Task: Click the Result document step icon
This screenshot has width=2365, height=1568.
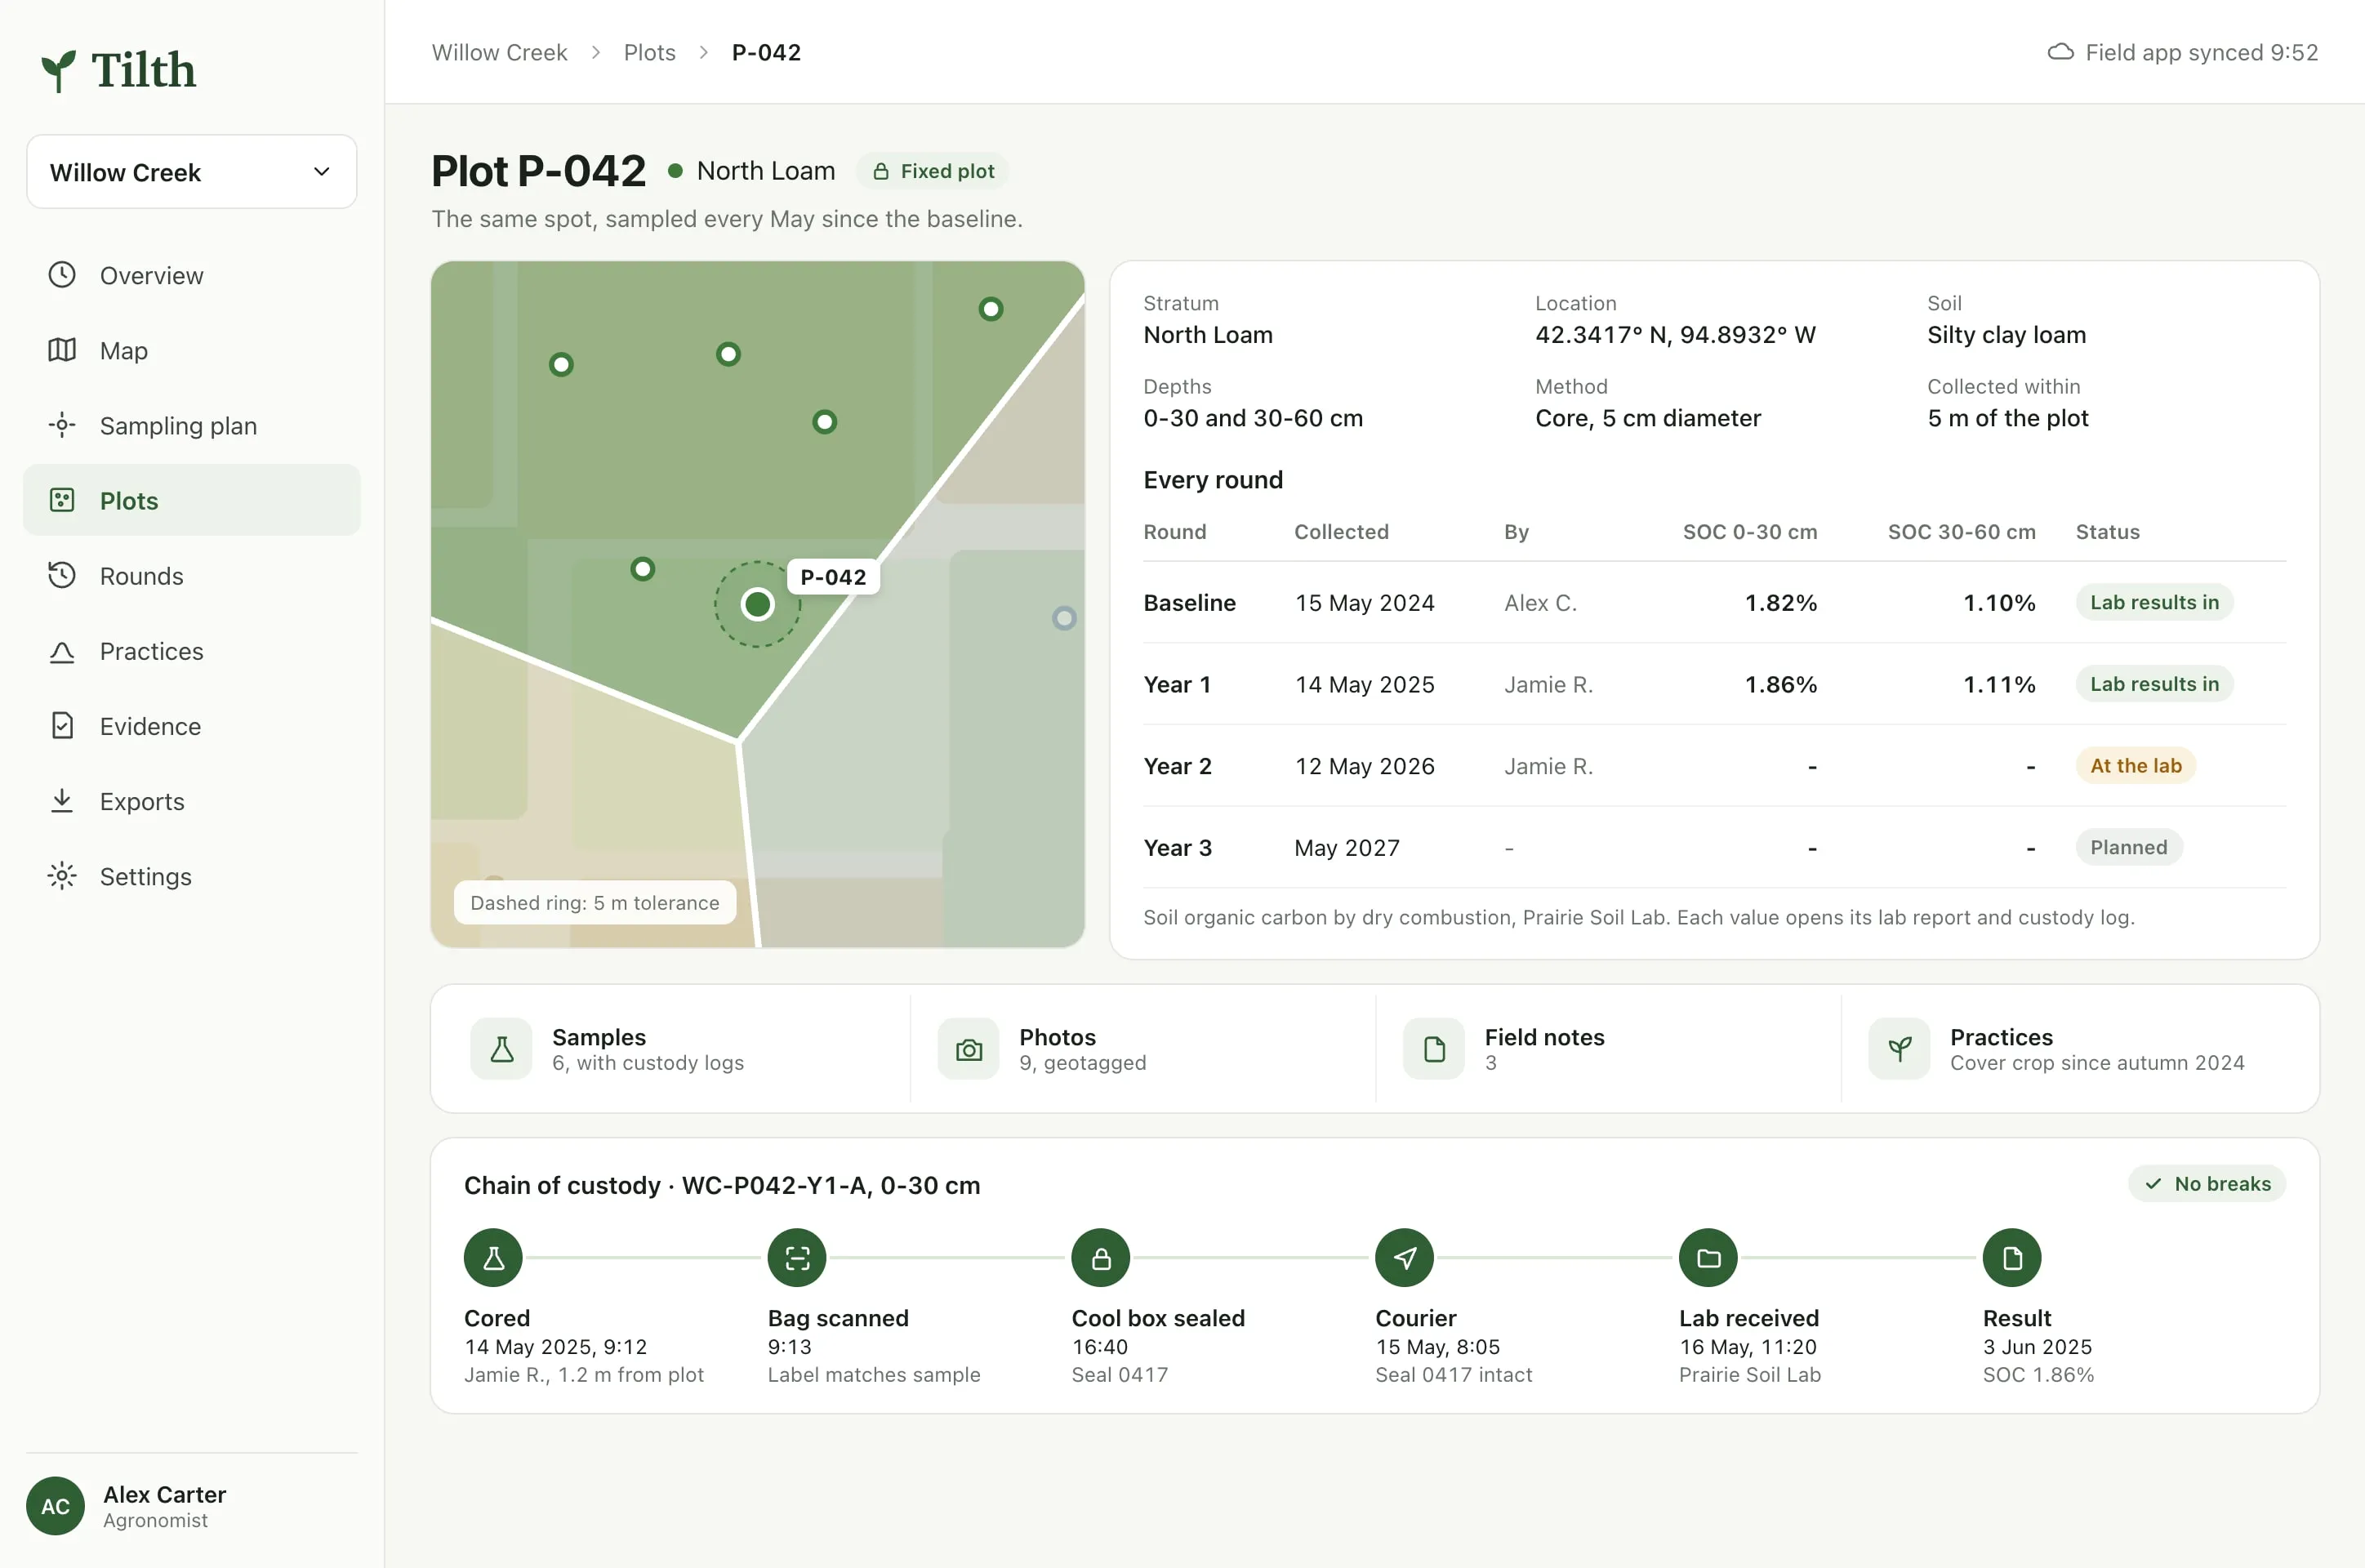Action: pyautogui.click(x=2012, y=1258)
